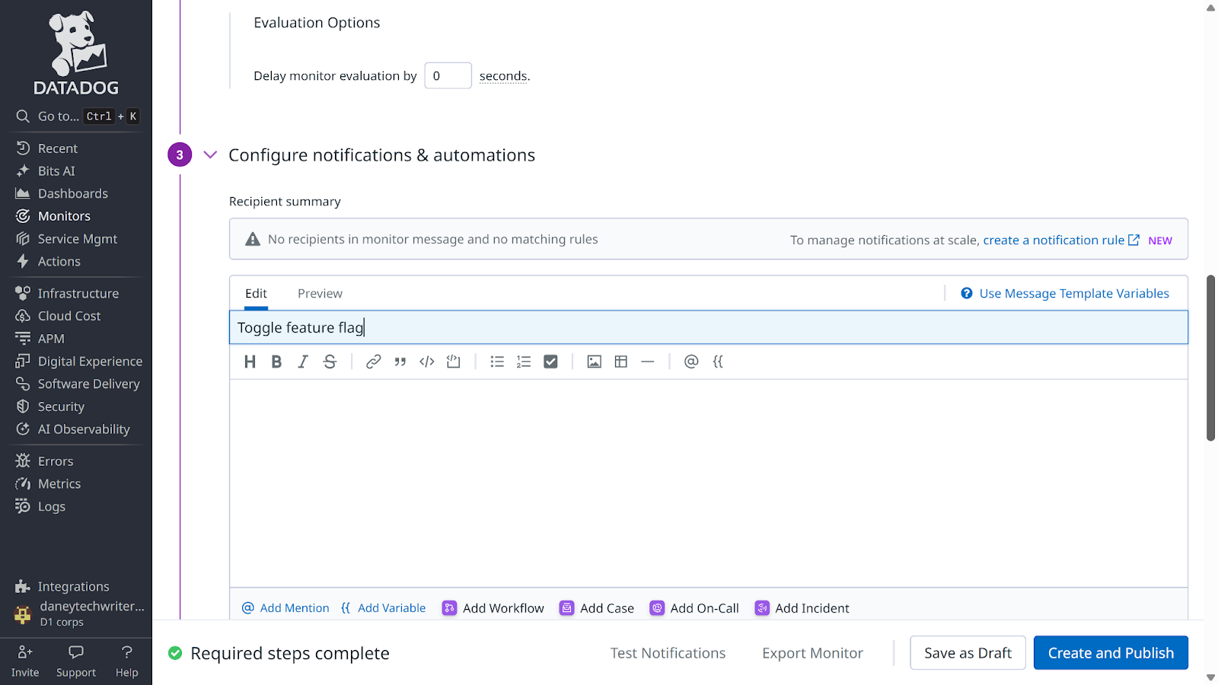
Task: Insert inline code
Action: (x=427, y=362)
